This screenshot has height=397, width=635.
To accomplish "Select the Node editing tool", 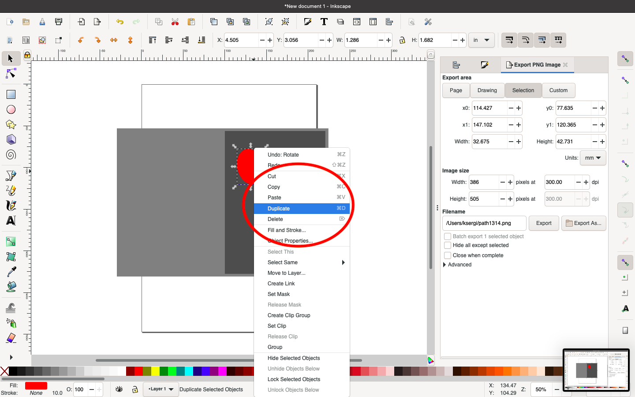I will [11, 74].
